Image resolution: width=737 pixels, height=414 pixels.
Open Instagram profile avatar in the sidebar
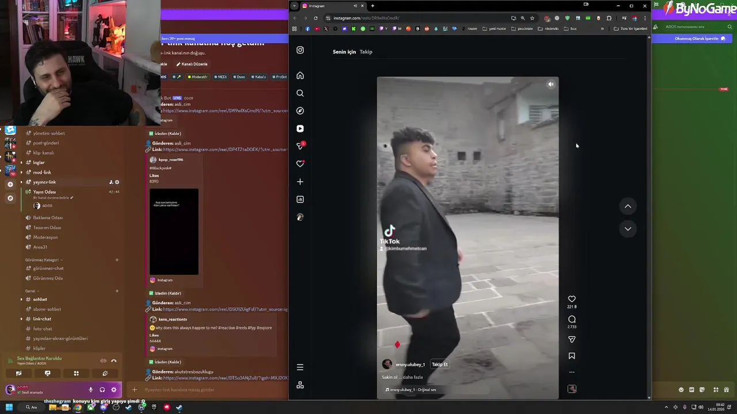(300, 217)
